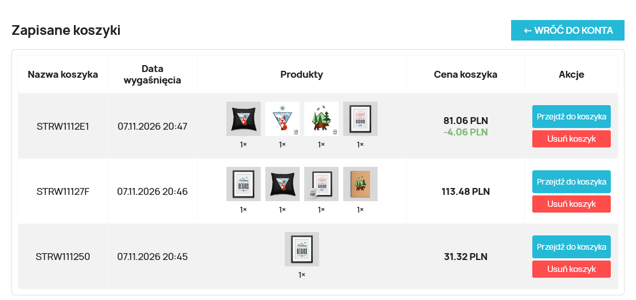Click the green -4.06 PLN discount amount
Viewport: 636px width, 300px height.
tap(465, 132)
